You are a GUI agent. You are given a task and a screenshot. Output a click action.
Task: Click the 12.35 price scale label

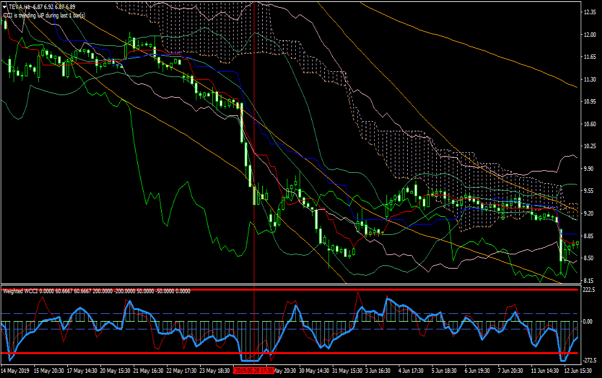(588, 12)
